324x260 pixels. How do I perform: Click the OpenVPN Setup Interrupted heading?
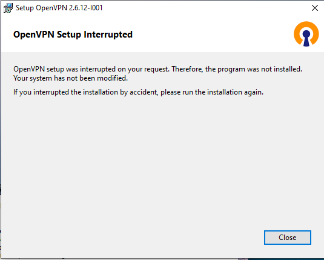[73, 35]
